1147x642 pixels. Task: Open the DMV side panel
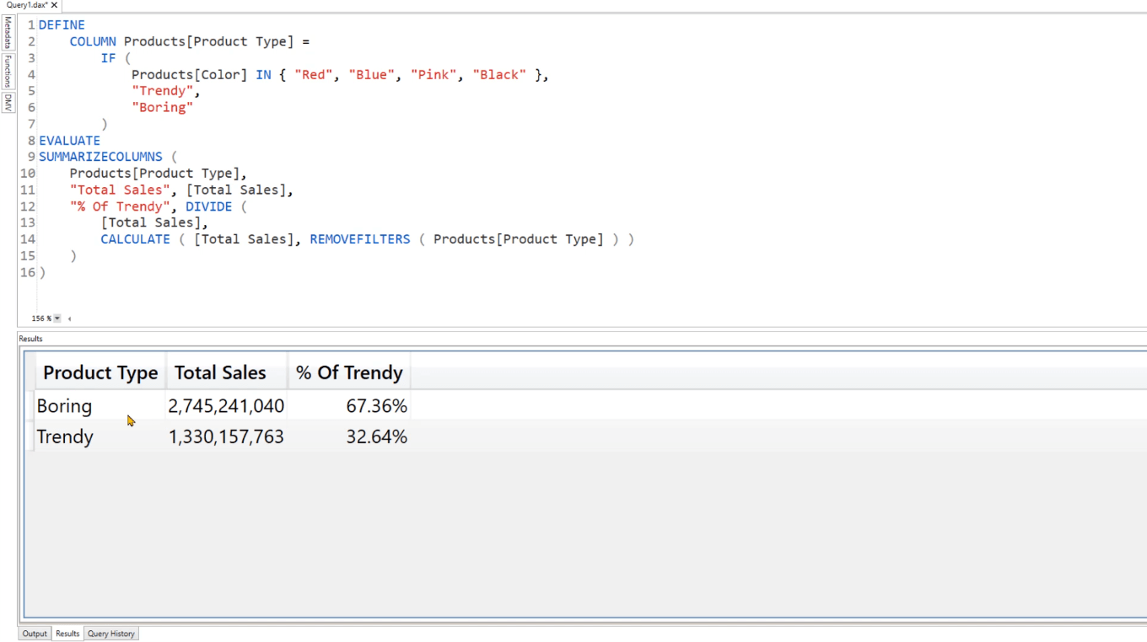pyautogui.click(x=8, y=103)
